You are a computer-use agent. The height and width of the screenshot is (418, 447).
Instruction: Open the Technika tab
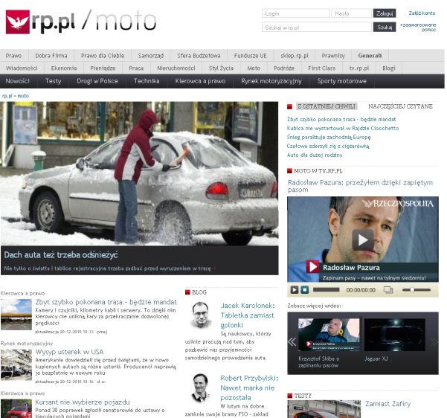tap(147, 81)
